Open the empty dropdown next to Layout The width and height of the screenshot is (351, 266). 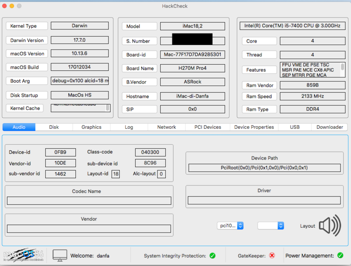click(x=270, y=226)
